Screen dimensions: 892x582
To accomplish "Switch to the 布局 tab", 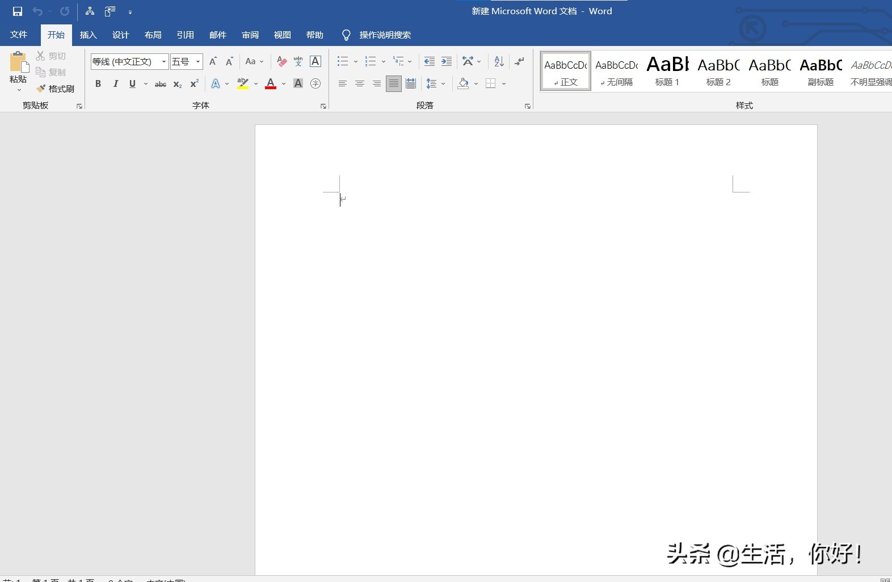I will click(x=153, y=35).
